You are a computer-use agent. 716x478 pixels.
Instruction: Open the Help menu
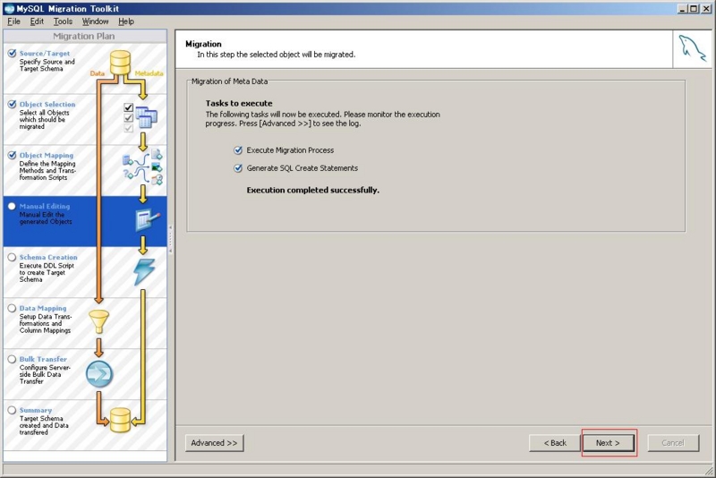coord(126,21)
